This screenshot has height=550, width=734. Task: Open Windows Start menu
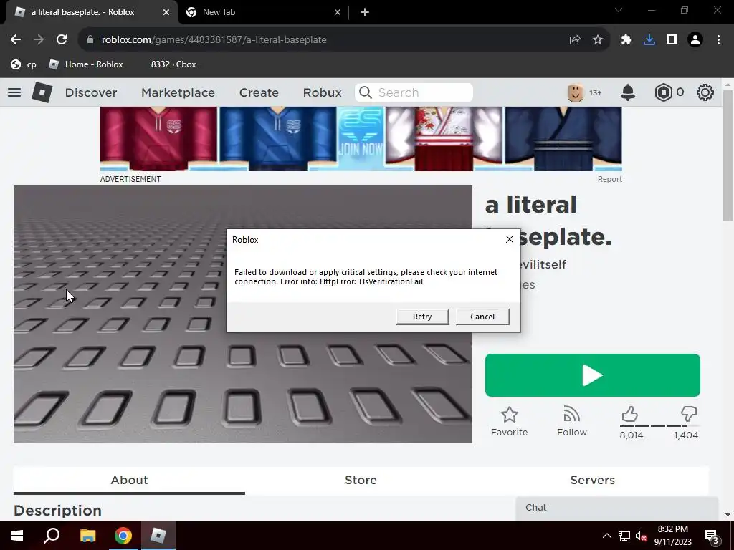tap(17, 536)
